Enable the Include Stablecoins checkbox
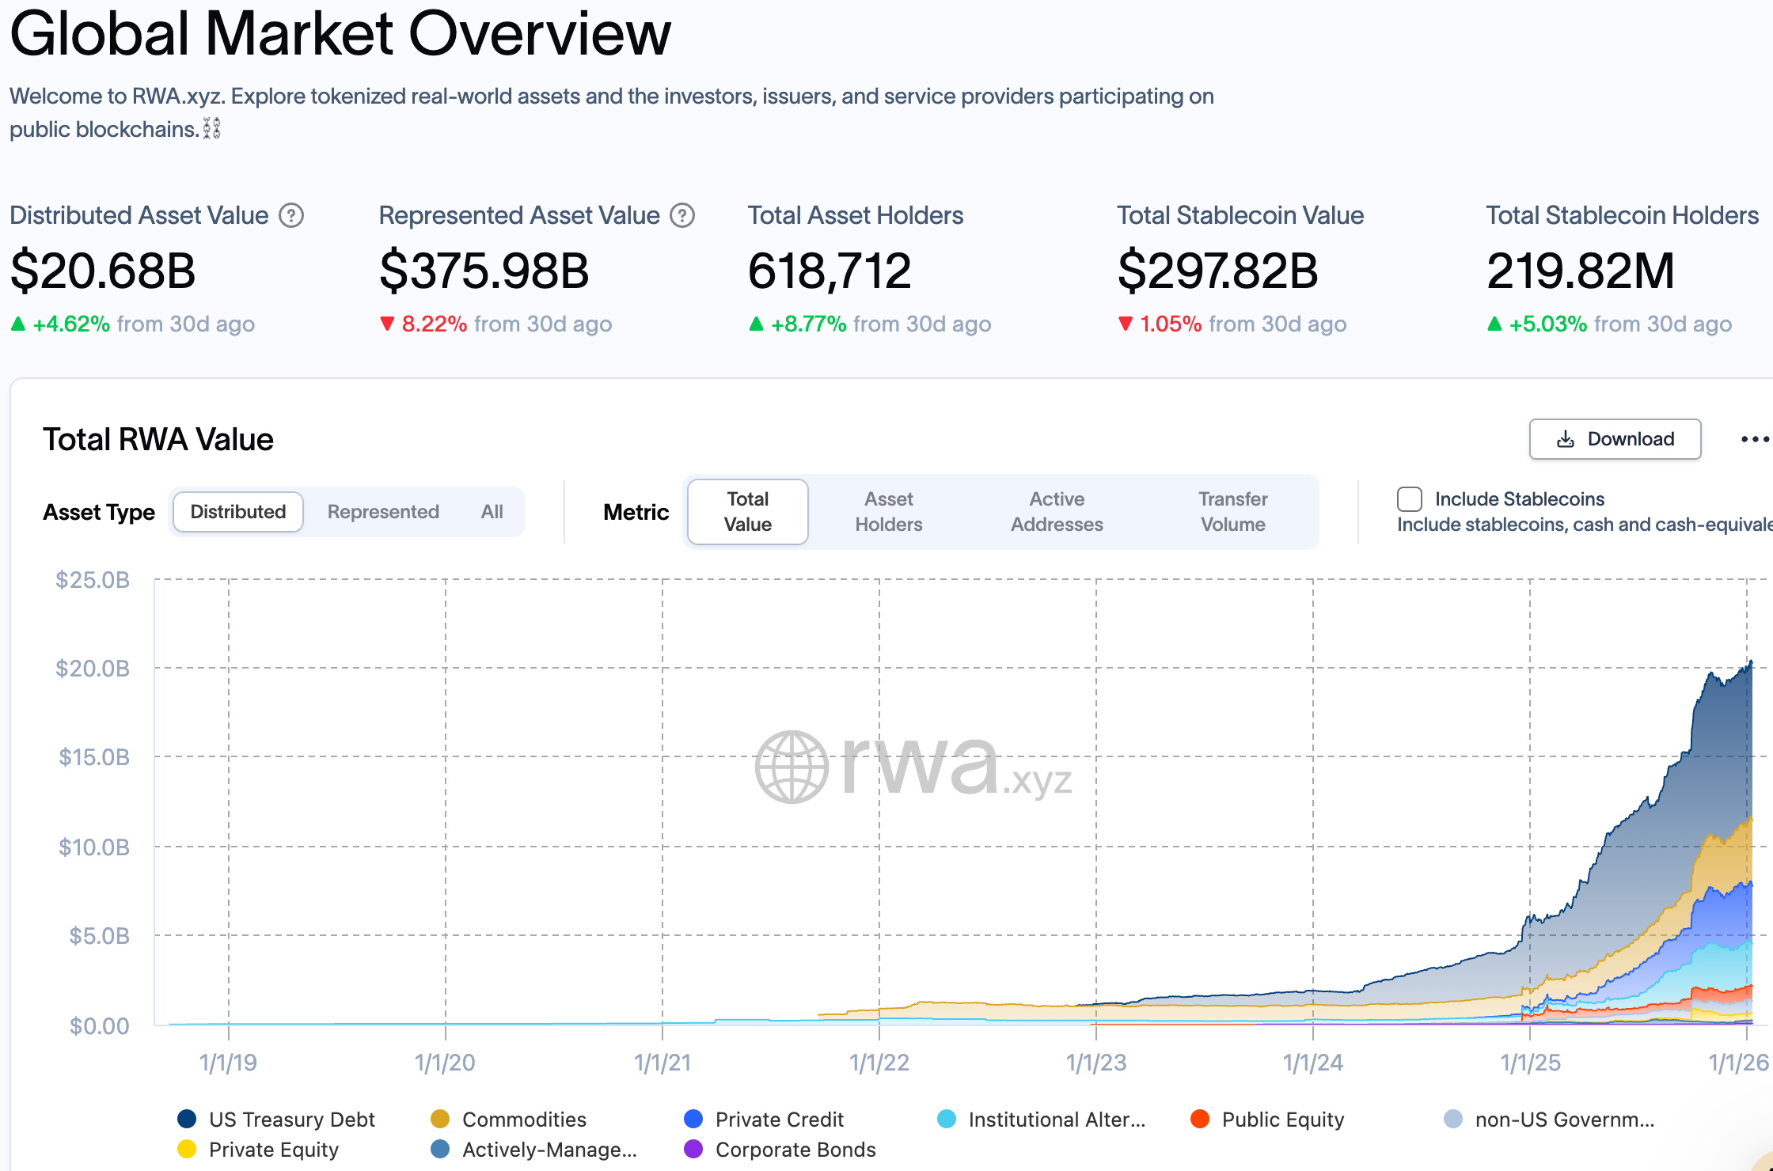Viewport: 1773px width, 1171px height. 1410,499
